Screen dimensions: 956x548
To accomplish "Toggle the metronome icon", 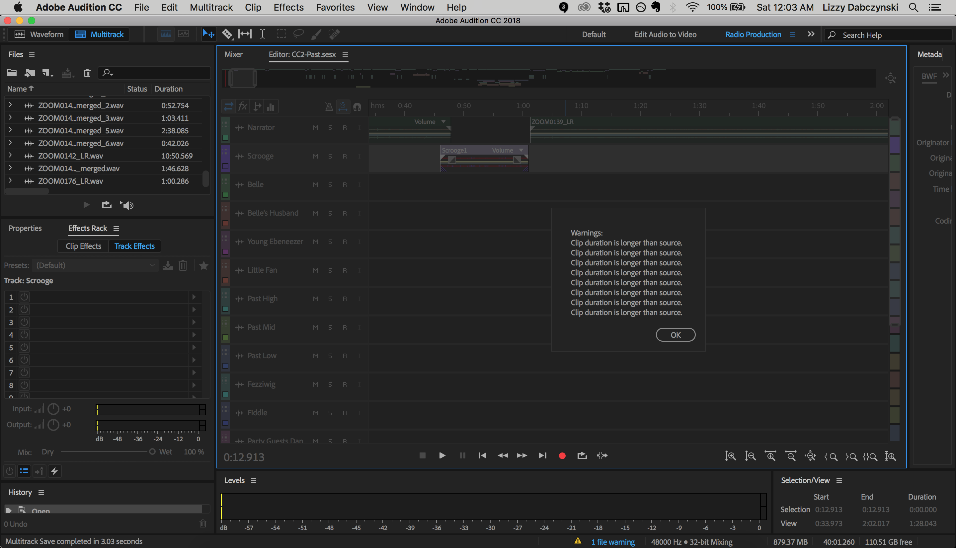I will (329, 107).
